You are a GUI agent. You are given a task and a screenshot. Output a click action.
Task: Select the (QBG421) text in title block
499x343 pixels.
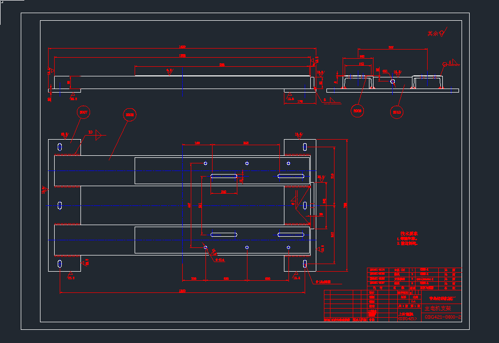(x=407, y=319)
